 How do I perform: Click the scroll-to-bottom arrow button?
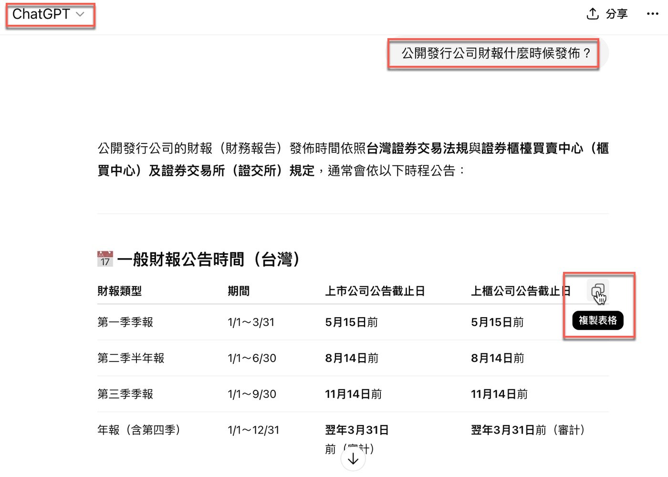[x=353, y=459]
